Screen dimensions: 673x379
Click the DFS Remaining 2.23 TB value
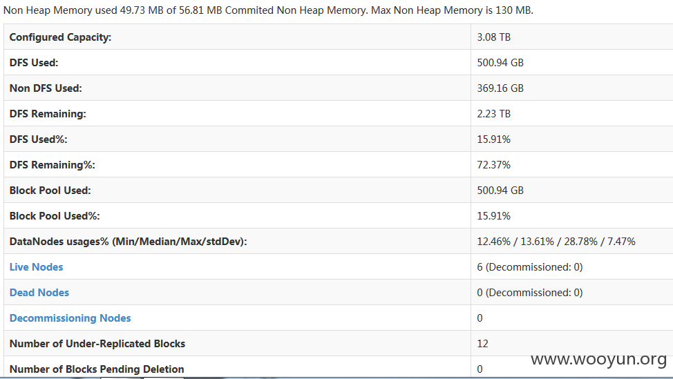pos(493,114)
